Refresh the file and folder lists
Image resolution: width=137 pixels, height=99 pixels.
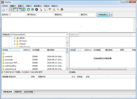click(x=28, y=10)
